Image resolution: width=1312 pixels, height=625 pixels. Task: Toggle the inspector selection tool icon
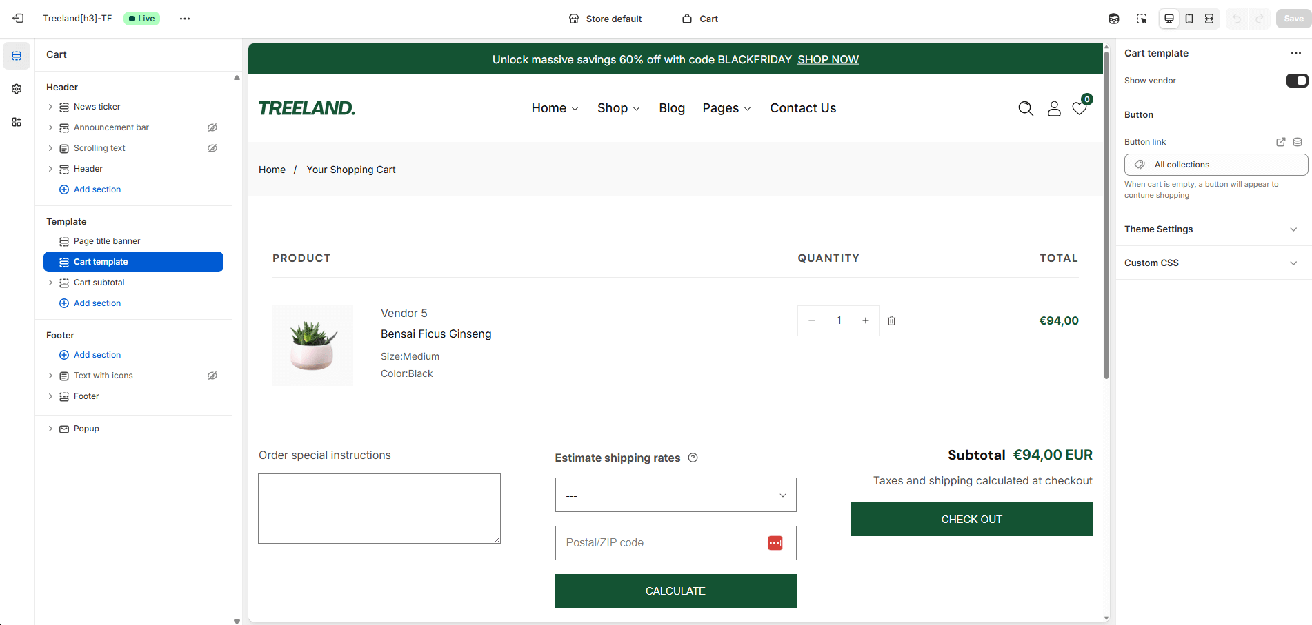(x=1142, y=19)
